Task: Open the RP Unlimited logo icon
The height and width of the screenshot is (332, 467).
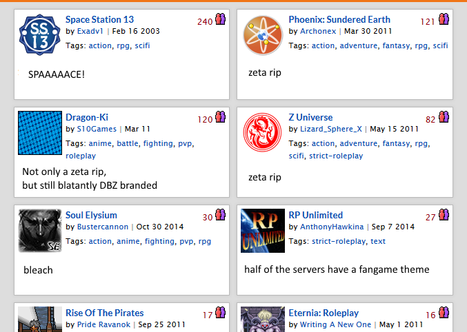Action: coord(263,231)
